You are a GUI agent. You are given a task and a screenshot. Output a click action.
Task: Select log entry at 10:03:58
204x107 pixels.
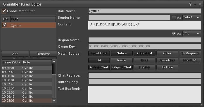tap(27, 92)
